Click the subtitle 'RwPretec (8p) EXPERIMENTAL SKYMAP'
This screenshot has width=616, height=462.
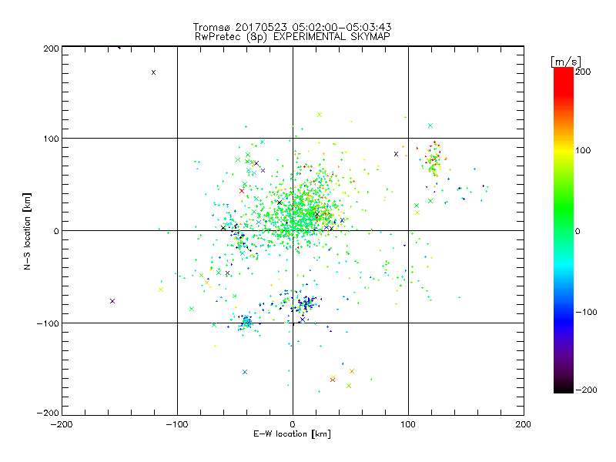(293, 37)
